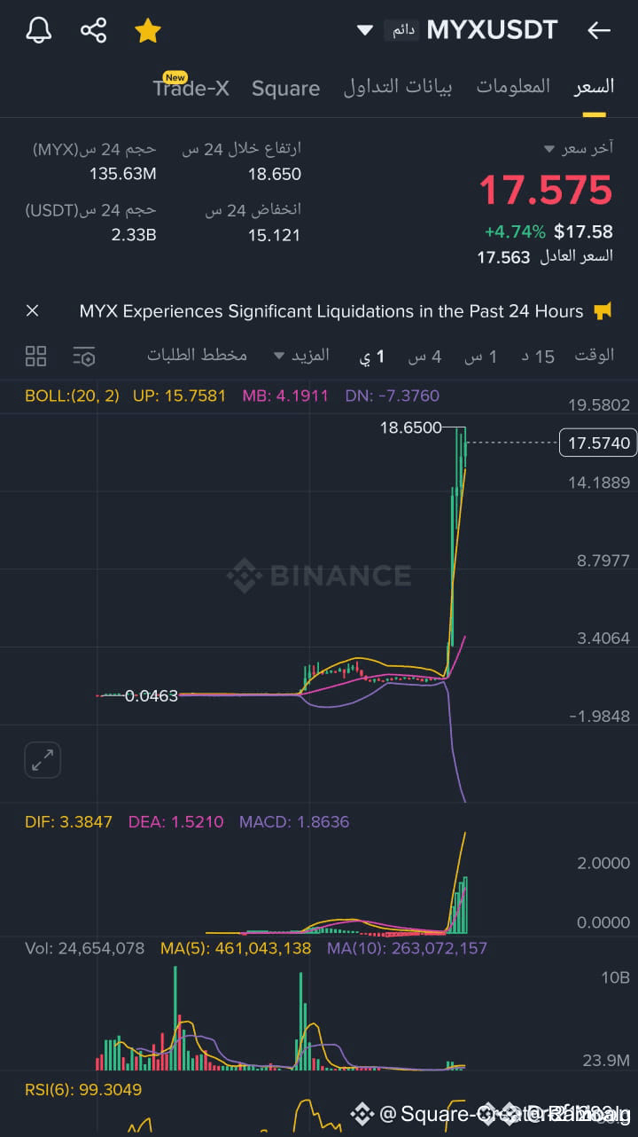
Task: Expand chart to fullscreen
Action: (x=43, y=760)
